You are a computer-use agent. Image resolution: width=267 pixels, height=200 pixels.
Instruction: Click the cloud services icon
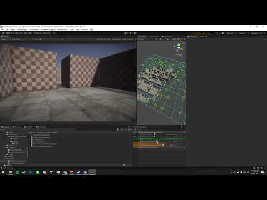pos(223,33)
